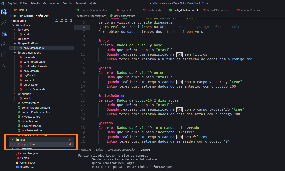This screenshot has height=171, width=285.
Task: Click specifications breadcrumb segment
Action: click(98, 16)
